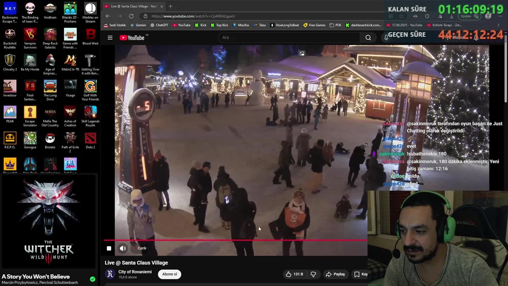
Task: Subscribe using the Abone ol button
Action: 169,274
